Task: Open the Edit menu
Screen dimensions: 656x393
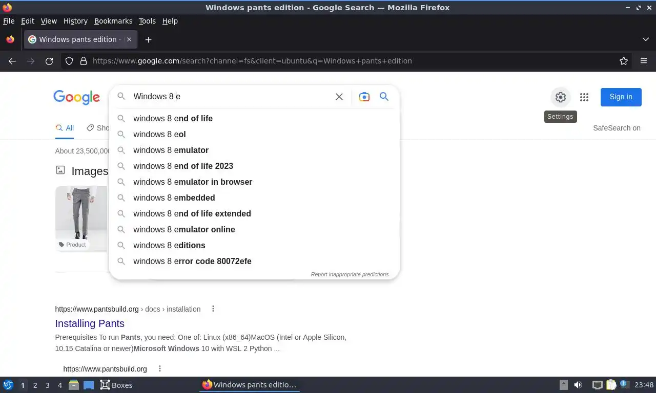Action: tap(28, 21)
